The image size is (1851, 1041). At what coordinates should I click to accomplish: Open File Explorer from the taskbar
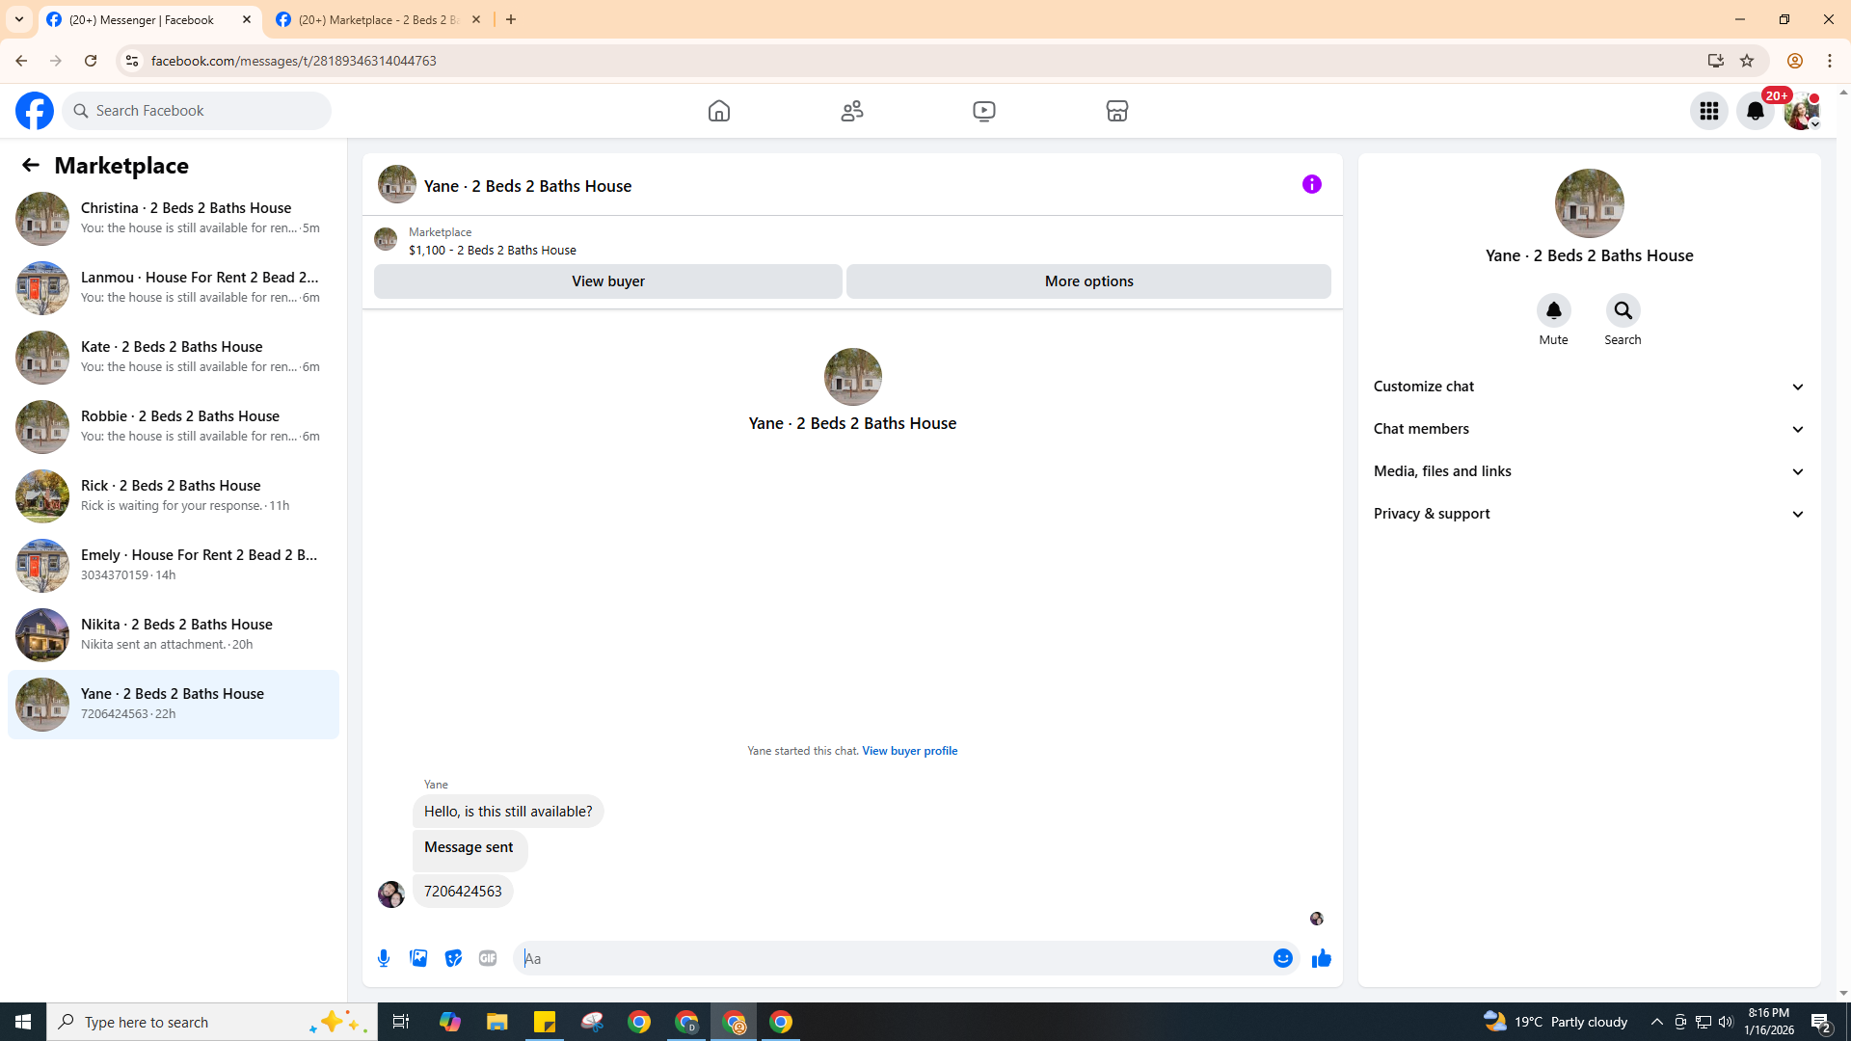pos(496,1022)
